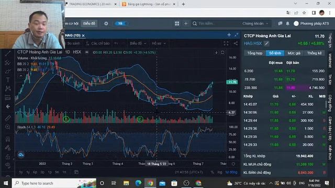Toggle tự động auto scale
The width and height of the screenshot is (335, 188).
[x=231, y=172]
